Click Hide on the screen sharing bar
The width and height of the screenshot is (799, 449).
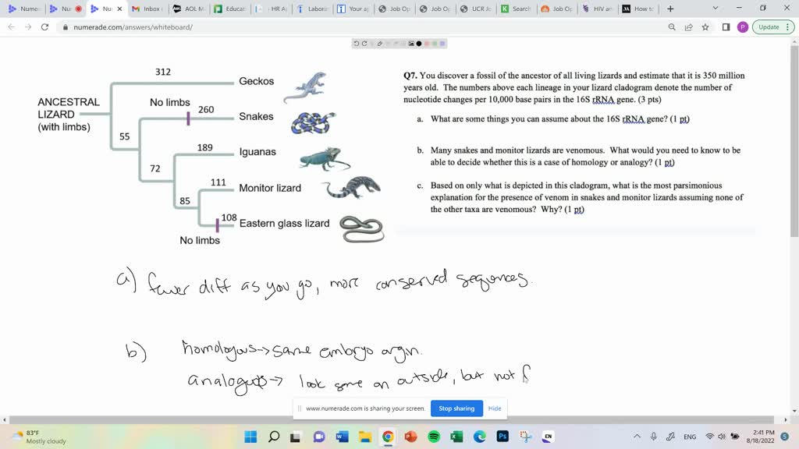pyautogui.click(x=494, y=408)
